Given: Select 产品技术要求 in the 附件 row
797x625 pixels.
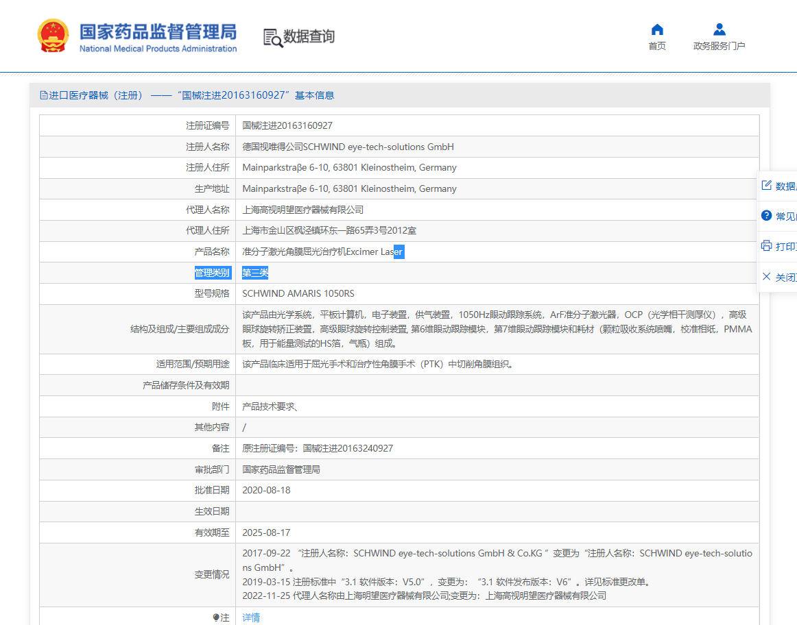Looking at the screenshot, I should coord(269,406).
